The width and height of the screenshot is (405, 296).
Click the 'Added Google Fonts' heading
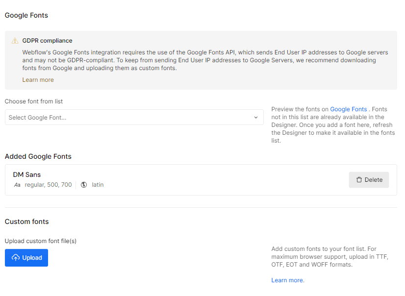tap(38, 156)
